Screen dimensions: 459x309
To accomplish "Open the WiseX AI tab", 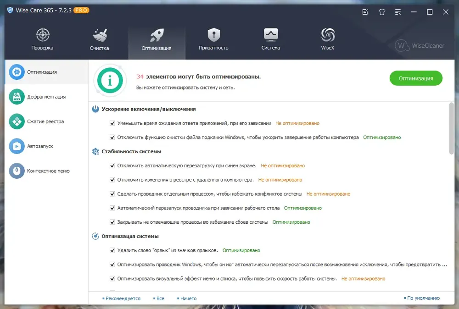I will pyautogui.click(x=328, y=39).
